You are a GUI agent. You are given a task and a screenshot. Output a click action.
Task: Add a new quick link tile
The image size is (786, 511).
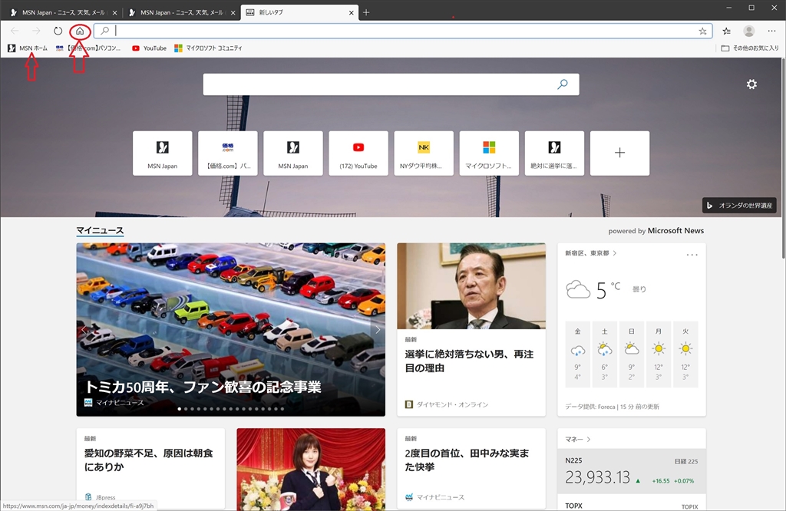click(619, 153)
